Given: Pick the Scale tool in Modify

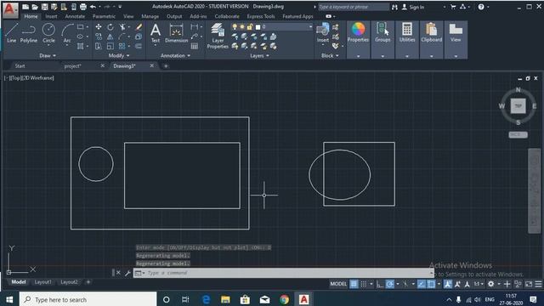Looking at the screenshot, I should click(110, 46).
